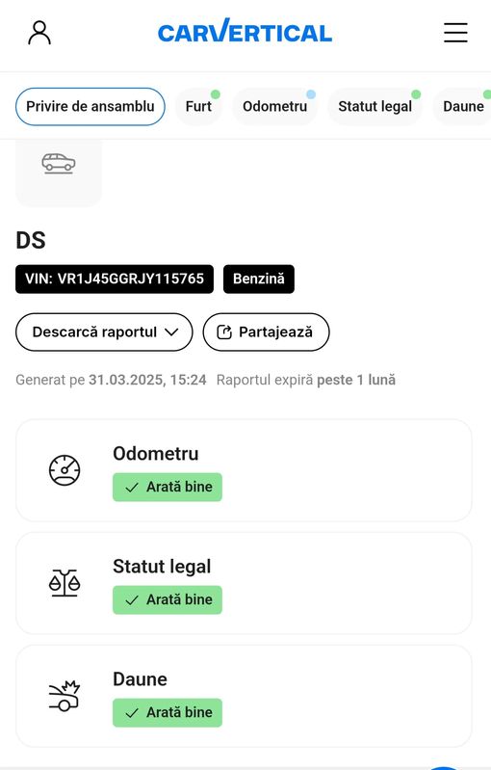Click the chevron on Descarcă raportul
Screen dimensions: 491x770
click(x=171, y=332)
